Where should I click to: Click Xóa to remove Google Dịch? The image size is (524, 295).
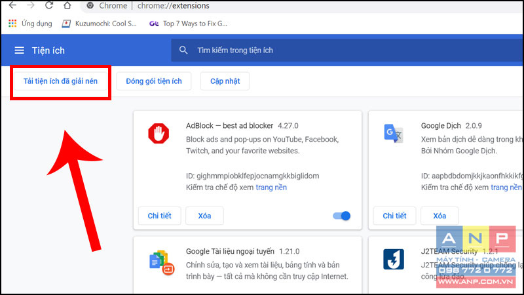point(440,216)
